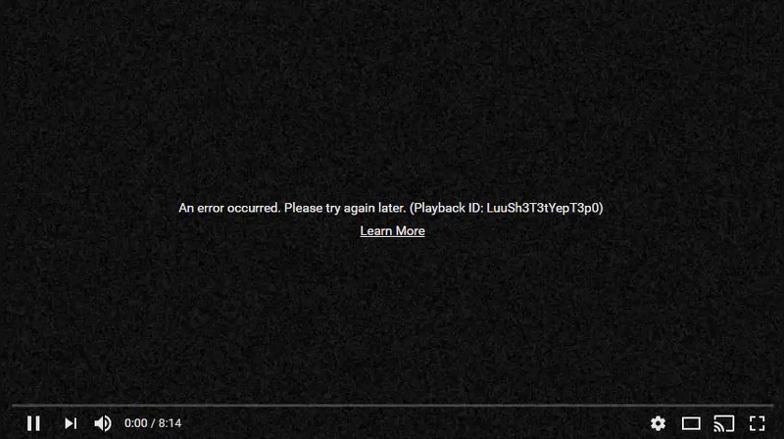This screenshot has width=784, height=439.
Task: Click the 'An error occurred' message
Action: [x=229, y=208]
